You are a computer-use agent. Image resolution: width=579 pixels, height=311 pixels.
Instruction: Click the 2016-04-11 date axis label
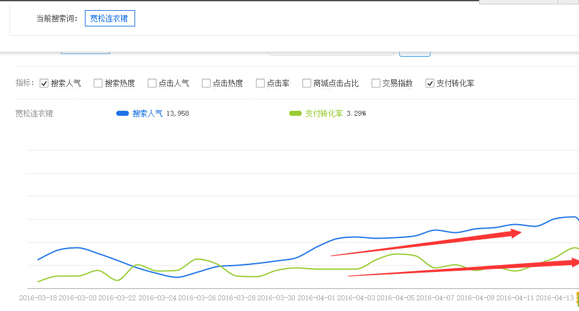click(x=516, y=297)
